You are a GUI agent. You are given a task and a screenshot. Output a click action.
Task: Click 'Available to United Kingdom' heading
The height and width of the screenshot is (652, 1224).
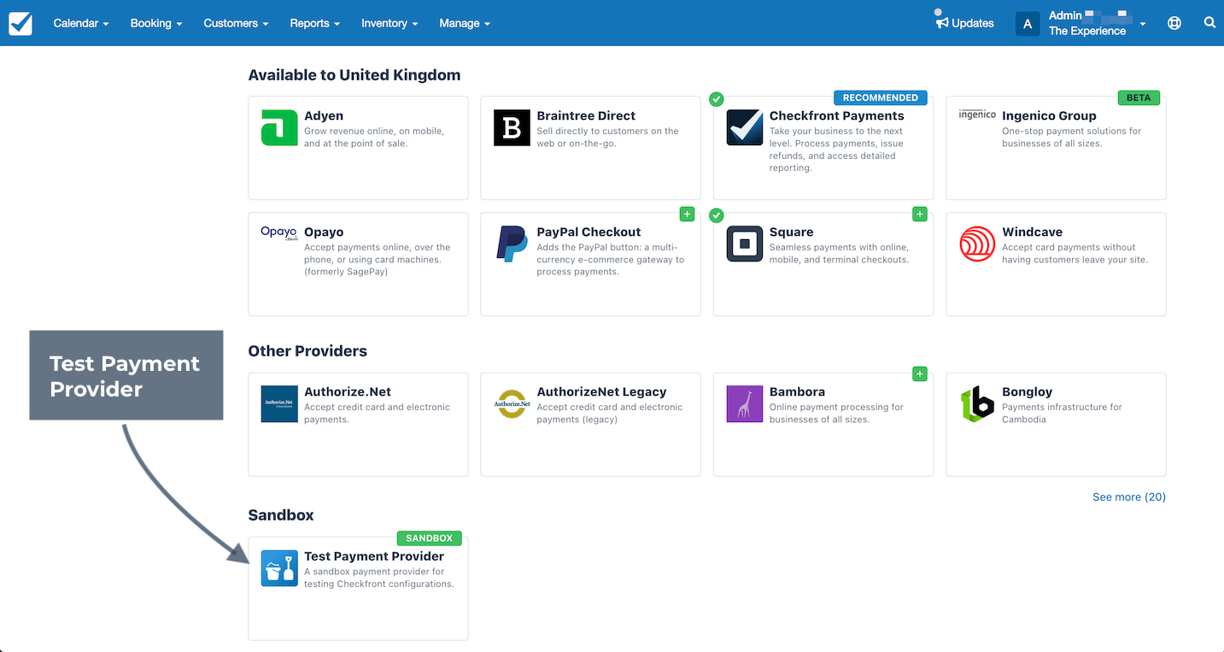pyautogui.click(x=354, y=75)
